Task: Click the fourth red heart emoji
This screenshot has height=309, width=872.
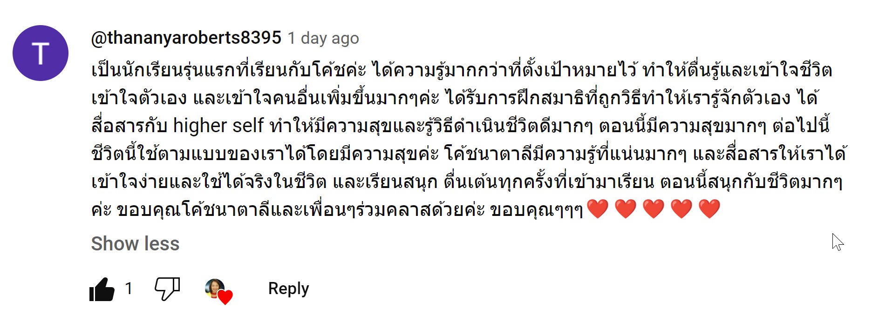Action: 681,209
